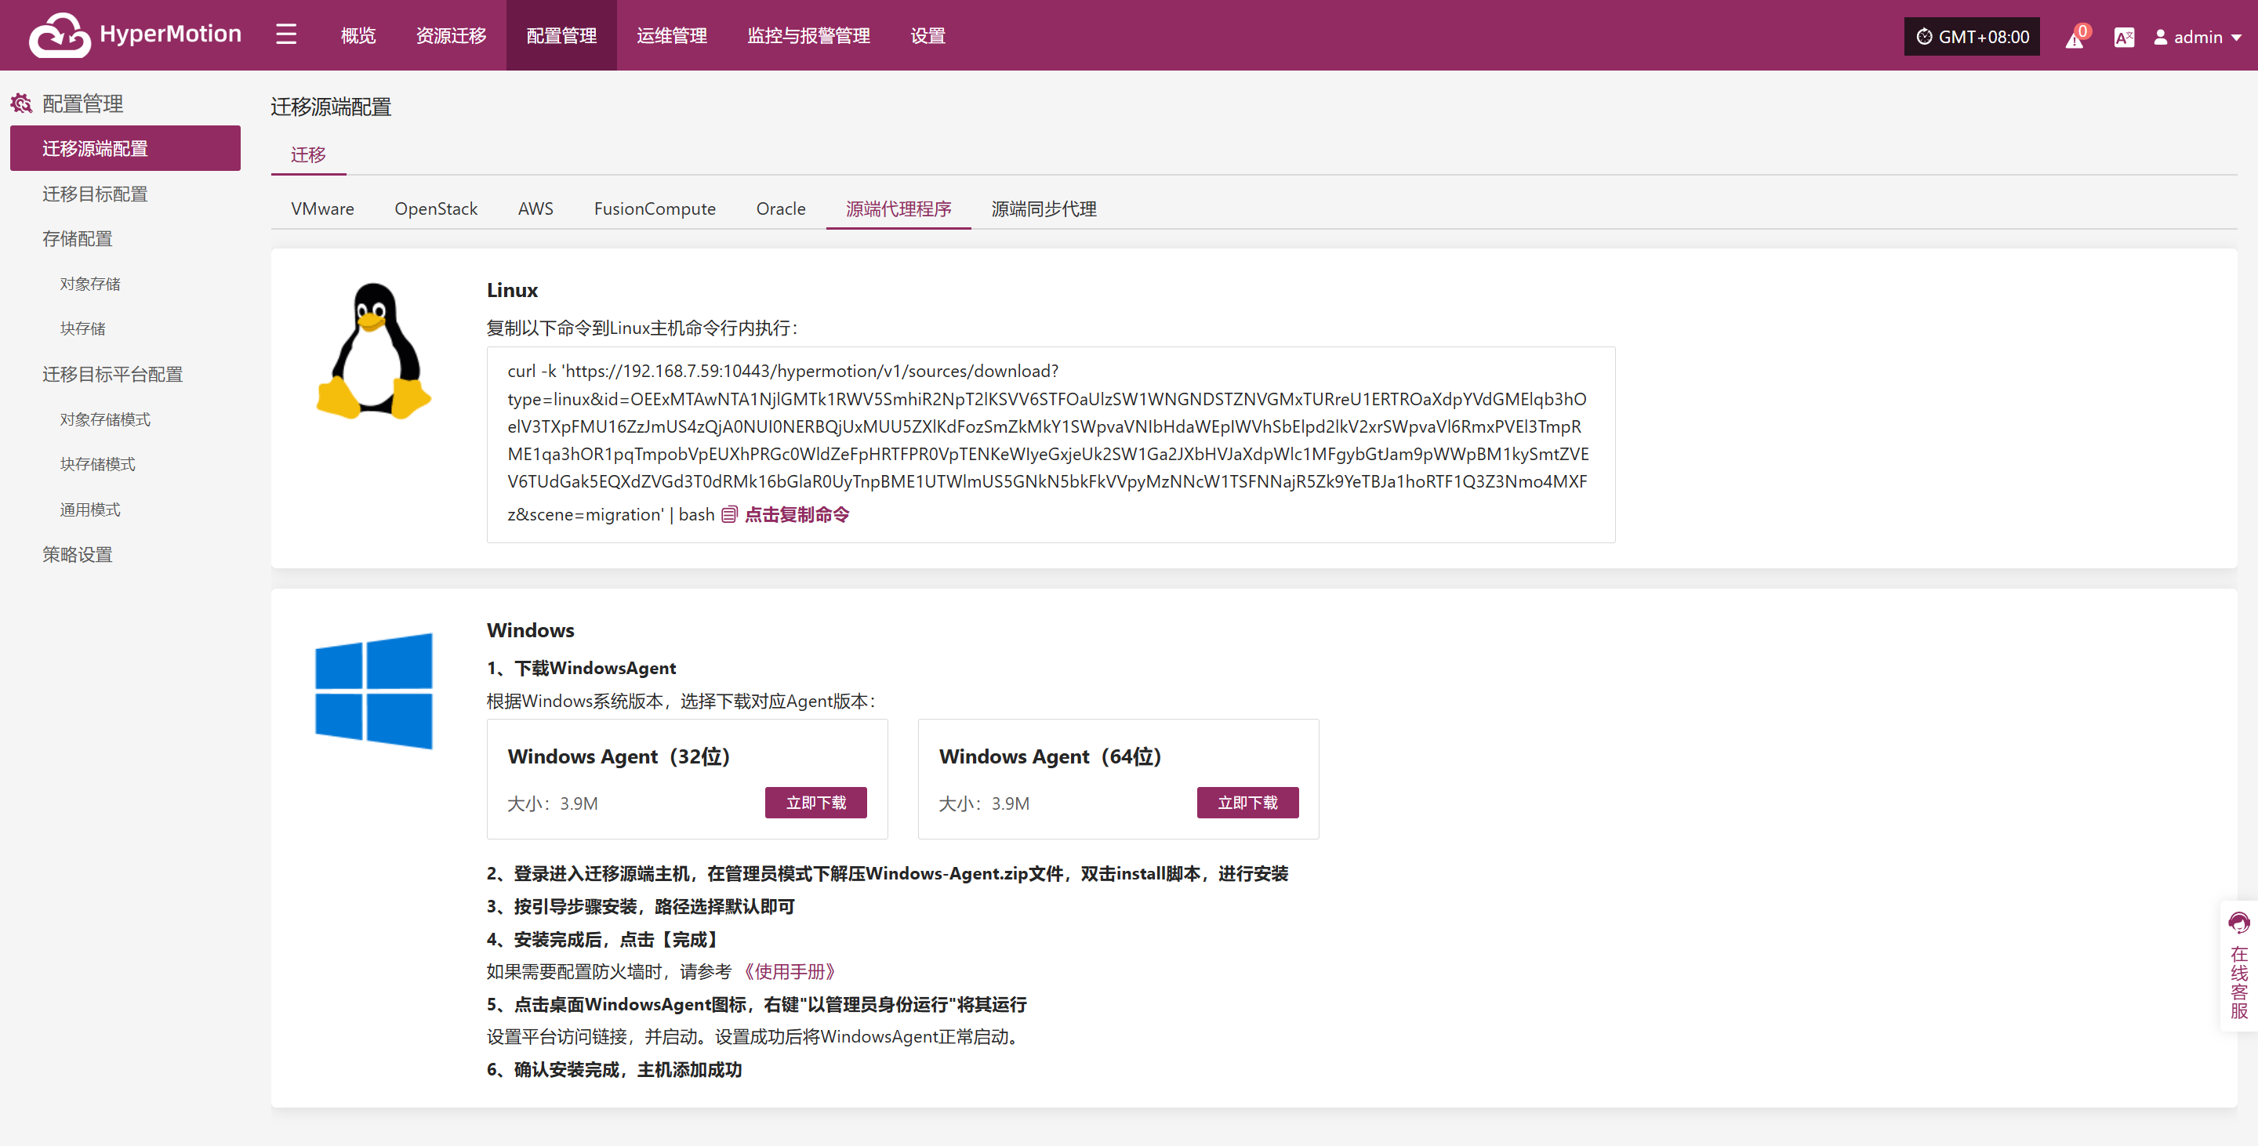
Task: Switch to the AWS tab
Action: click(535, 209)
